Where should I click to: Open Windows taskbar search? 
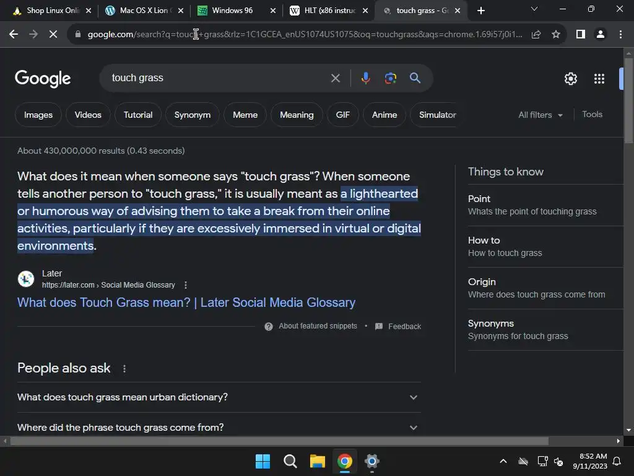point(290,461)
